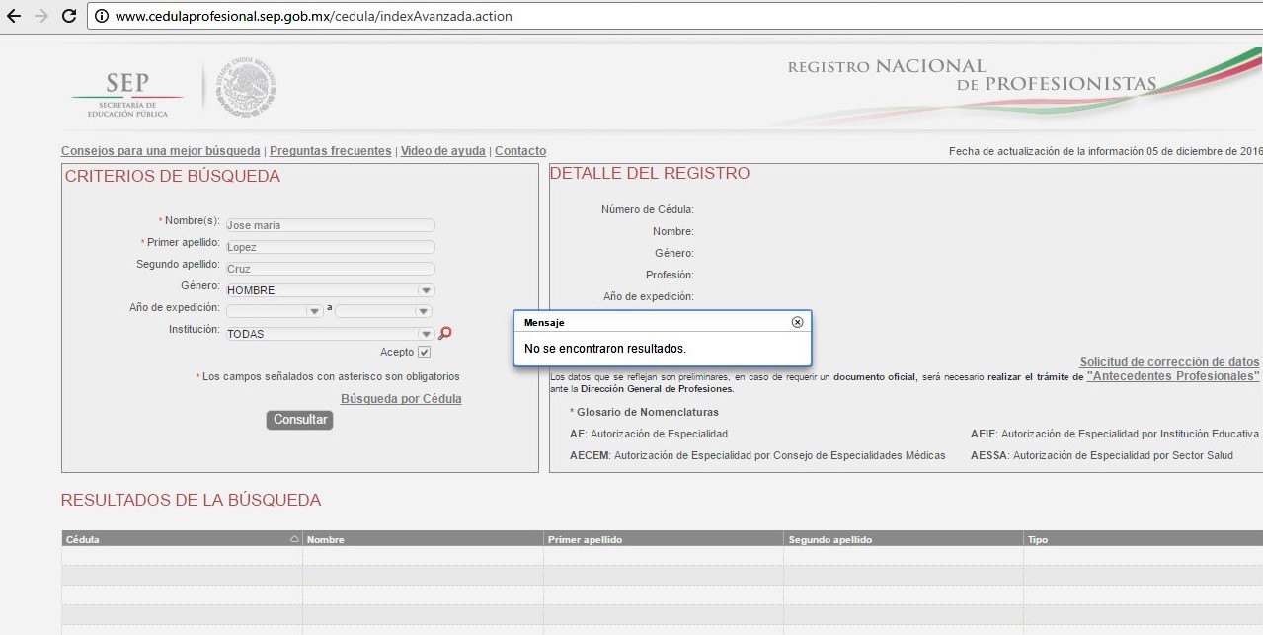Open Video de ayuda link
Screen dimensions: 1263x635
(x=442, y=151)
